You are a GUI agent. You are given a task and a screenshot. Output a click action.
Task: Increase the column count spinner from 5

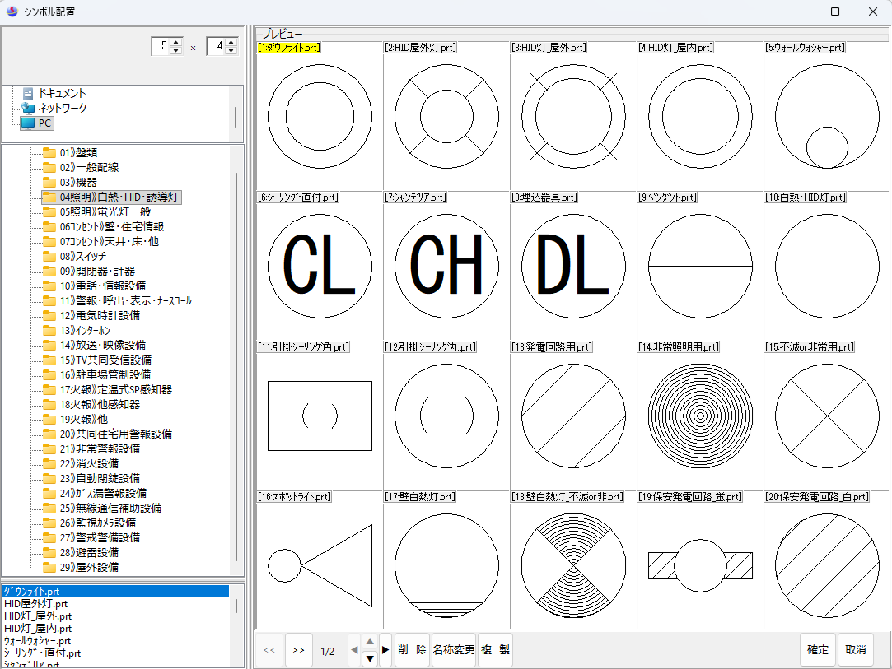tap(175, 42)
